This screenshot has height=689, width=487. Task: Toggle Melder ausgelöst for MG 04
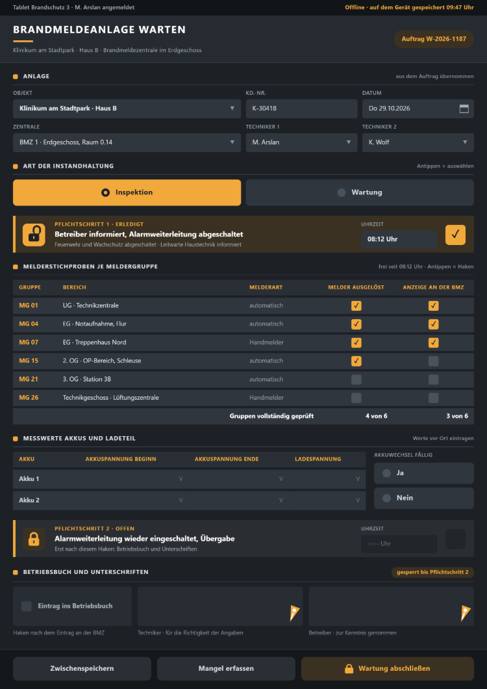coord(356,324)
